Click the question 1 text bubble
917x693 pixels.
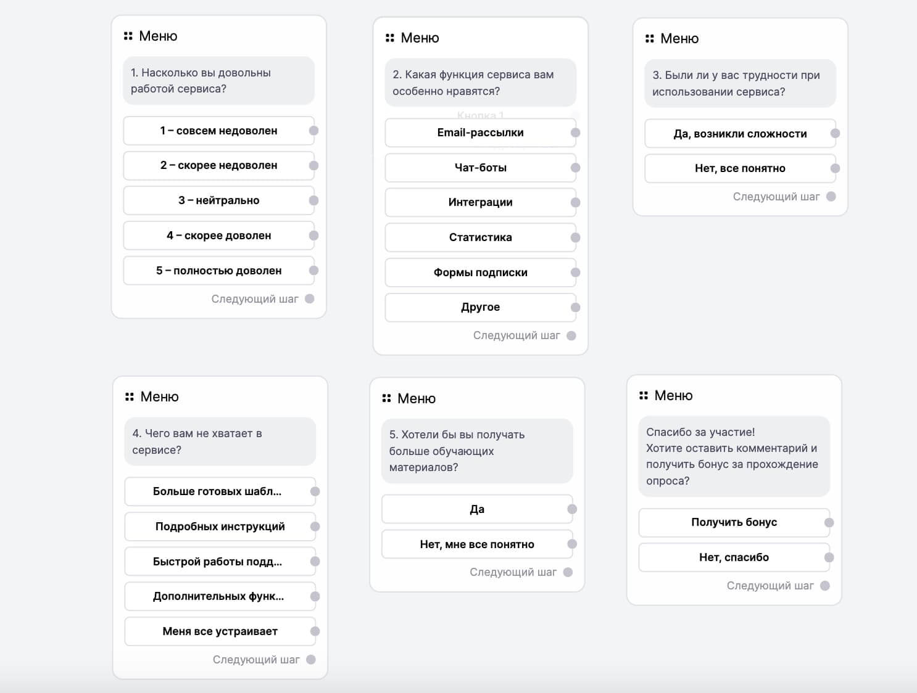219,81
